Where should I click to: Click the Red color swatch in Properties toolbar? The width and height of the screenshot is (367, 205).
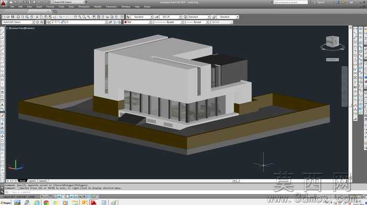coord(125,22)
